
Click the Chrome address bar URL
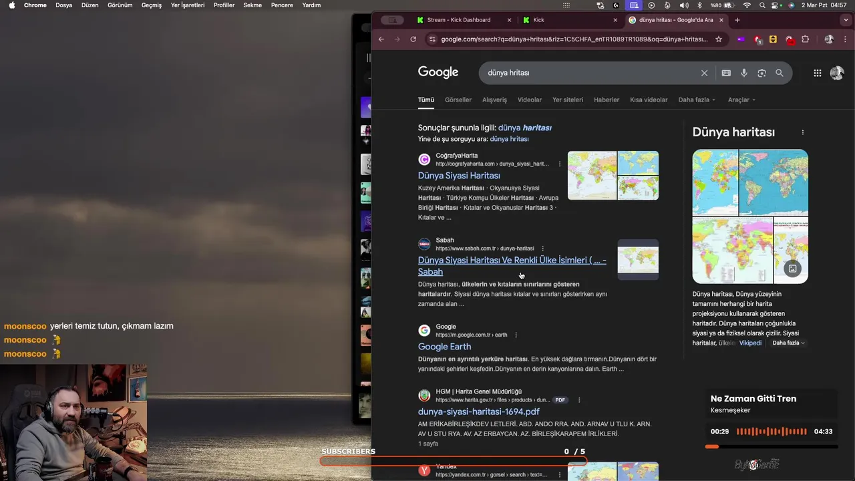(574, 39)
